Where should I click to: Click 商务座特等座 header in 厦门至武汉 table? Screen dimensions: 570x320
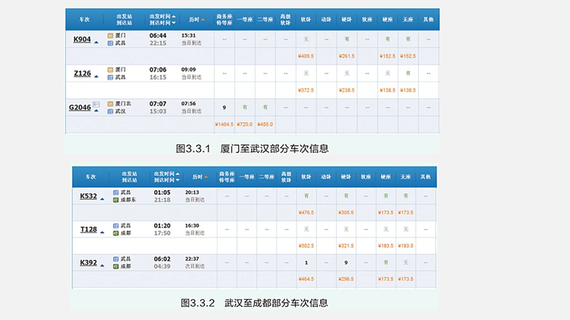point(224,19)
